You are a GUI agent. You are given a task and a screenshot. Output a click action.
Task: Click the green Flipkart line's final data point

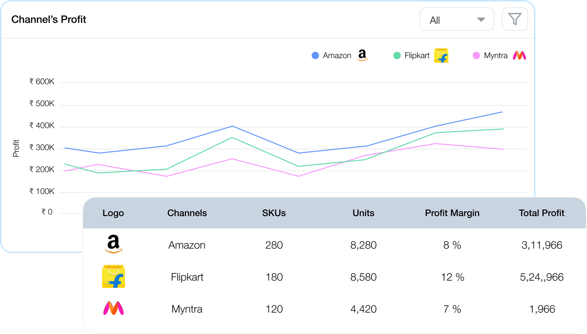click(503, 129)
